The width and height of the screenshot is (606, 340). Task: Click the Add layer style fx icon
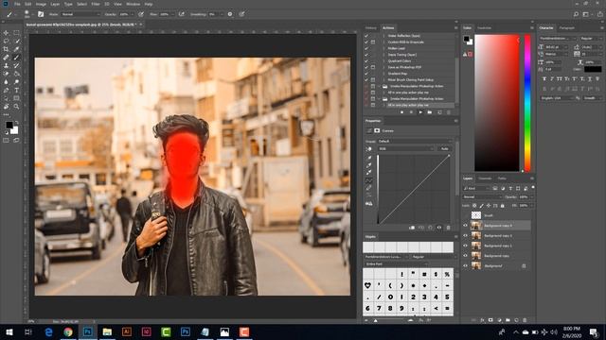click(x=482, y=320)
